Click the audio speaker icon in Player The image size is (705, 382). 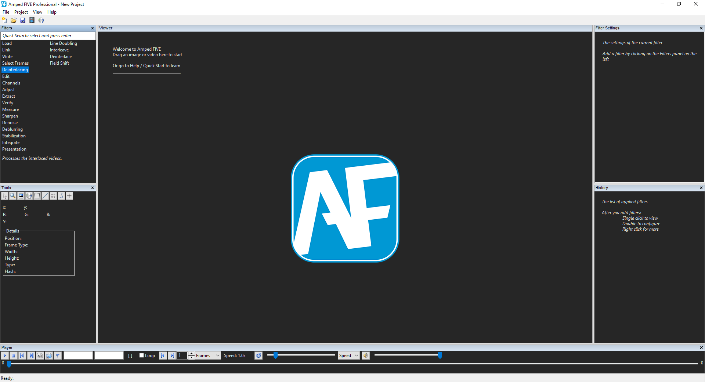pos(366,356)
